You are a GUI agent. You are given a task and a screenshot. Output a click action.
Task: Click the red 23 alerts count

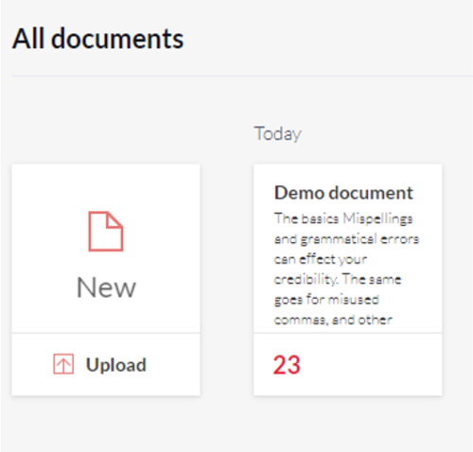click(x=287, y=365)
